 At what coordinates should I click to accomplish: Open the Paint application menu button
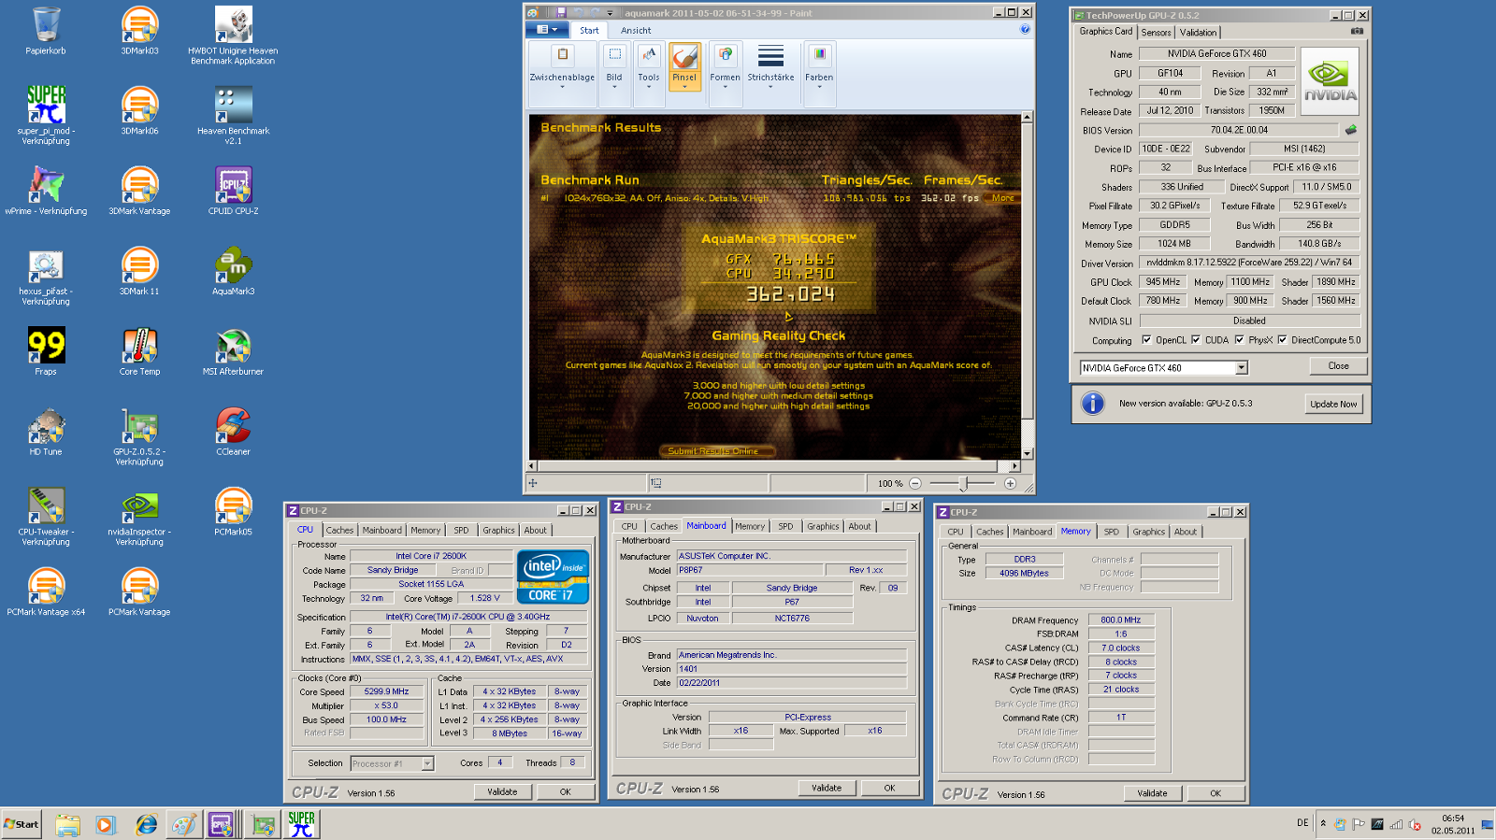[x=547, y=30]
